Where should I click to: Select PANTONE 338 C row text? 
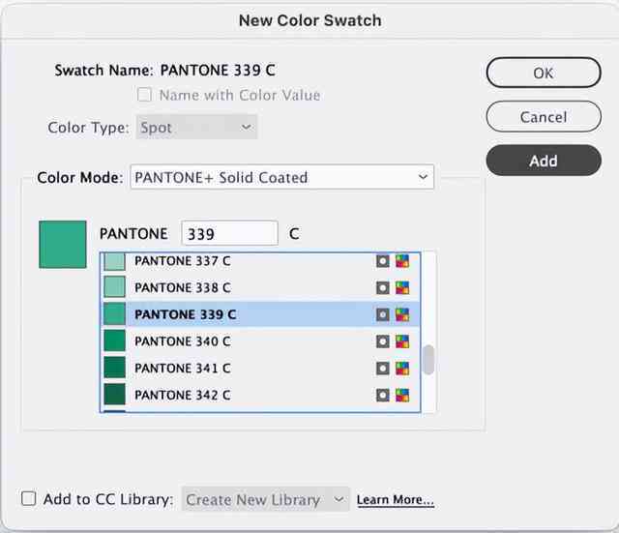pyautogui.click(x=183, y=288)
